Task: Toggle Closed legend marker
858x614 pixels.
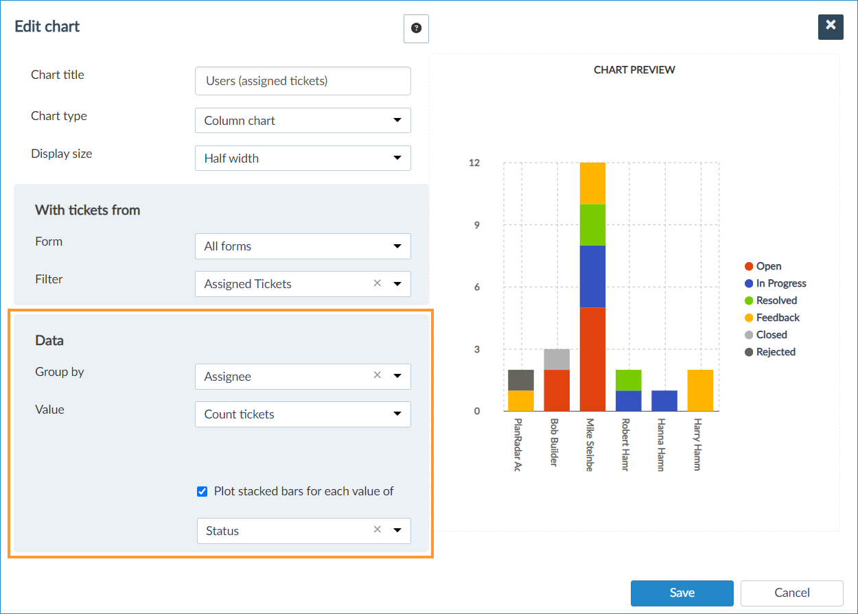Action: click(750, 335)
